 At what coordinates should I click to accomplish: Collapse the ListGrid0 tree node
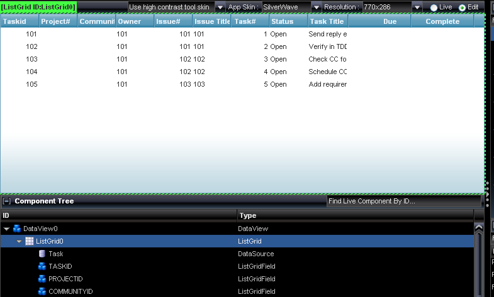20,242
